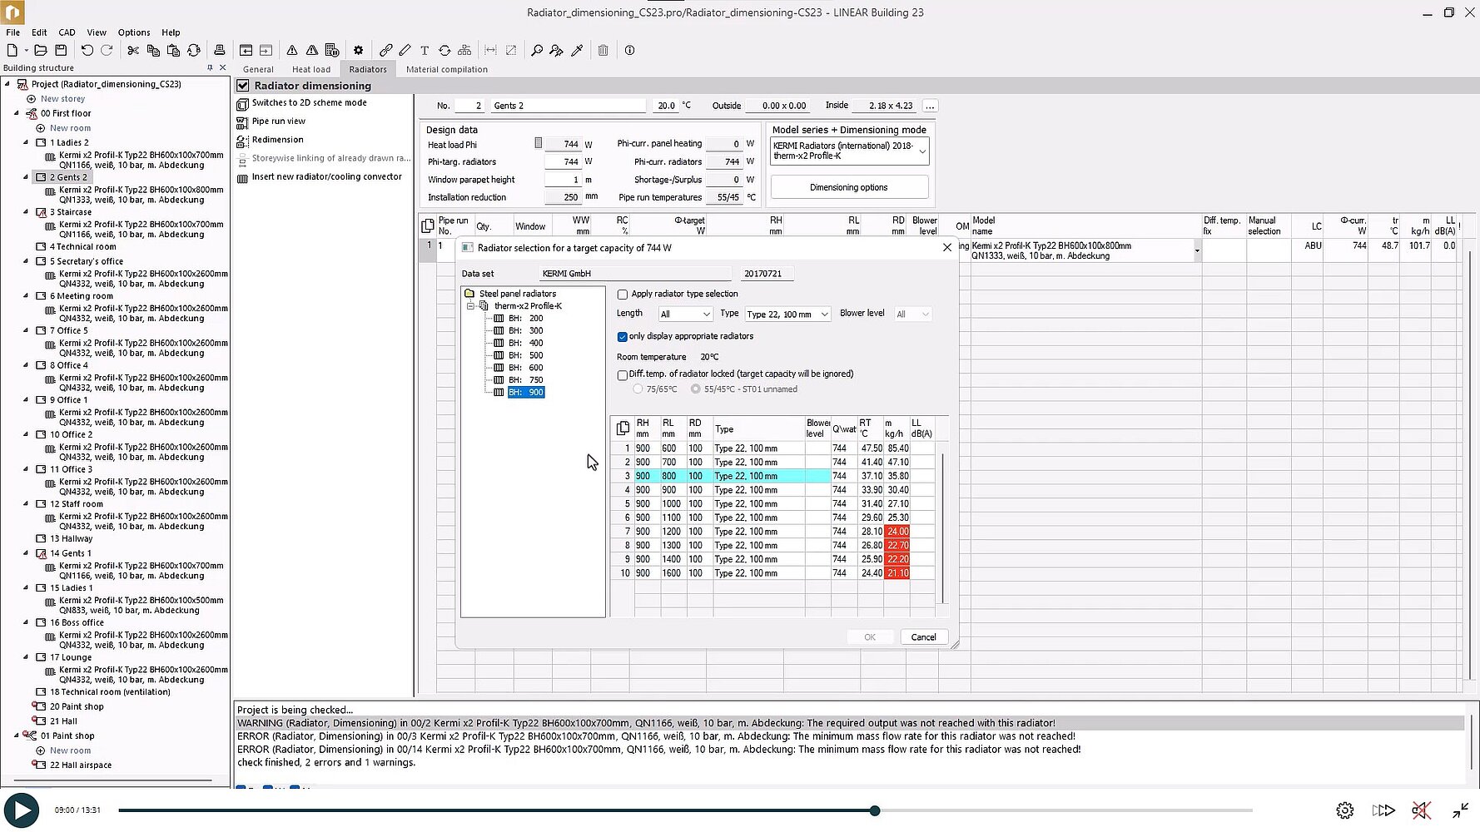Select the Text tool icon
1480x832 pixels.
(x=425, y=51)
